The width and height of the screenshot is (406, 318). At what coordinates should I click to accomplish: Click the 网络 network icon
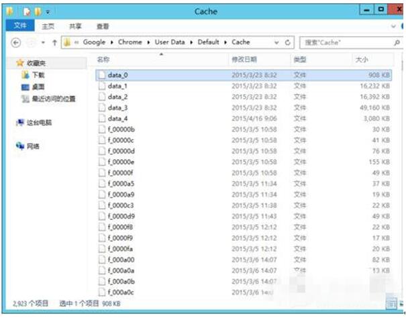click(19, 146)
